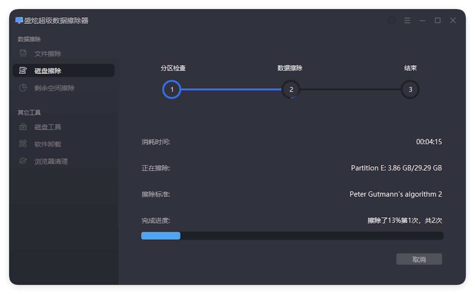
Task: Click the software uninstall grid icon
Action: pos(23,144)
